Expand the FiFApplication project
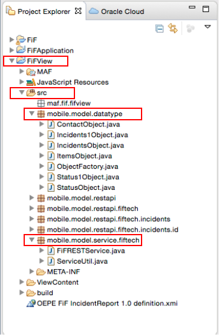This screenshot has width=219, height=335. tap(11, 50)
